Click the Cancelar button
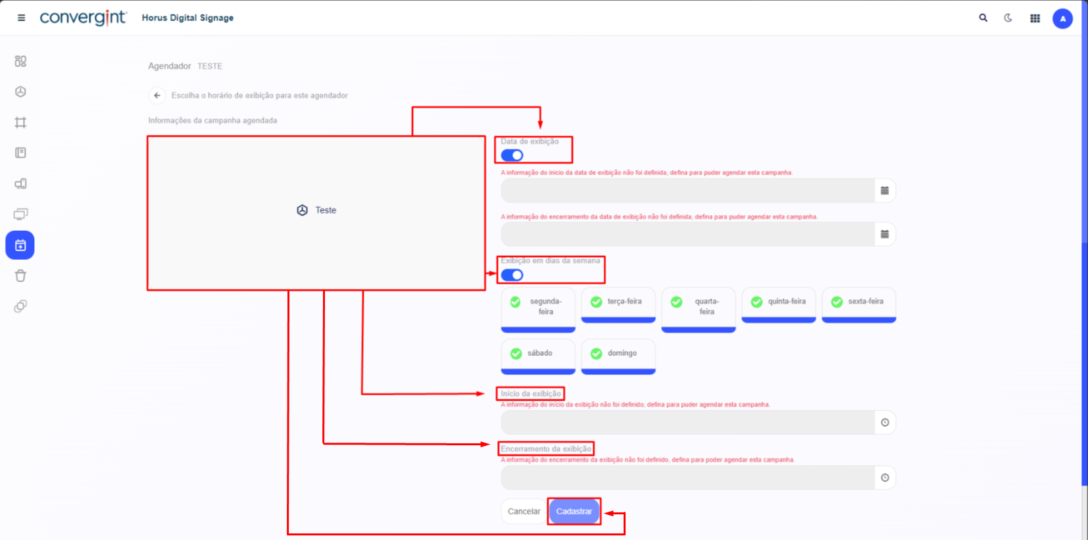 click(x=524, y=511)
